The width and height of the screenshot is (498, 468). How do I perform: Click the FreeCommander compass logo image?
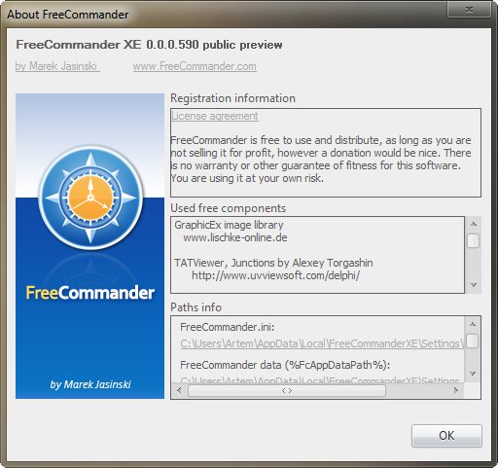(90, 198)
